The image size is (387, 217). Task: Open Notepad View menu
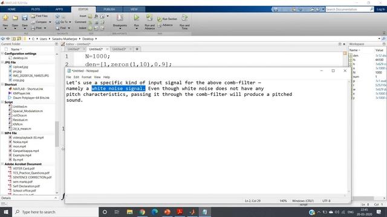point(97,77)
